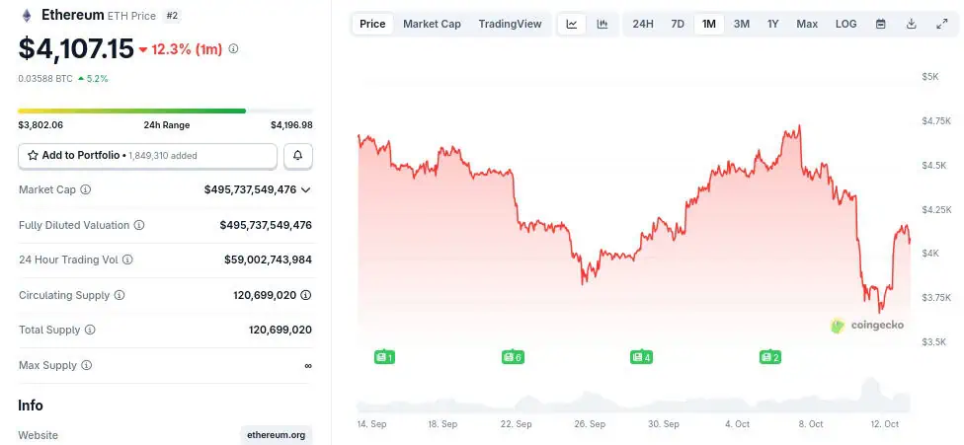The height and width of the screenshot is (445, 964).
Task: Open the news marker labeled 6
Action: [512, 356]
